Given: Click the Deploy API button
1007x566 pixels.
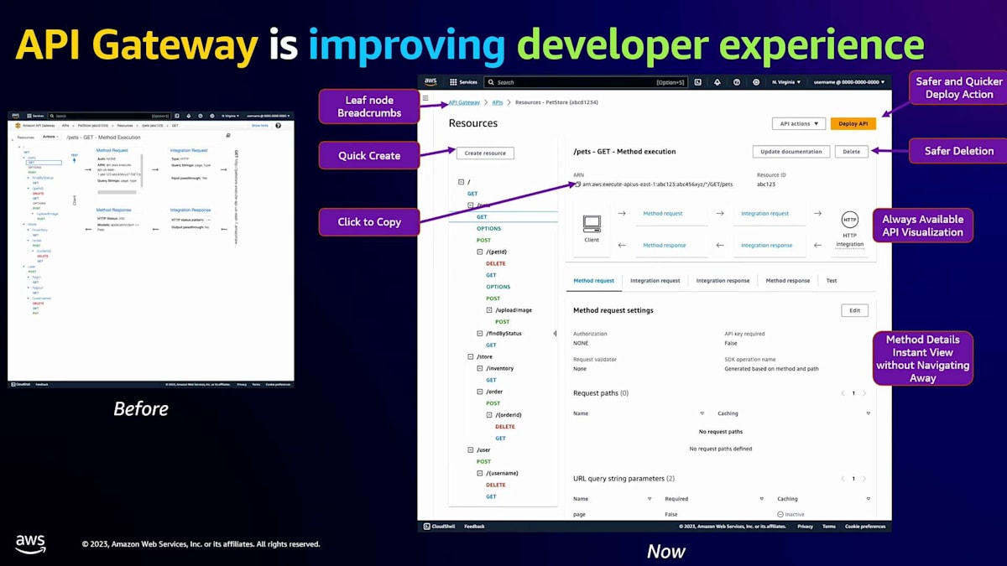Looking at the screenshot, I should (853, 123).
